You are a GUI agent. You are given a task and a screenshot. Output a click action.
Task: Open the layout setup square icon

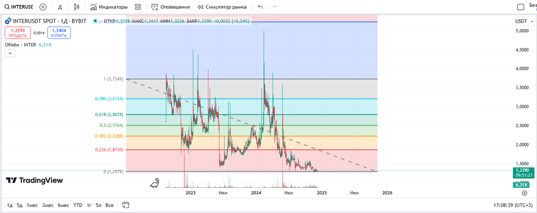tap(520, 7)
